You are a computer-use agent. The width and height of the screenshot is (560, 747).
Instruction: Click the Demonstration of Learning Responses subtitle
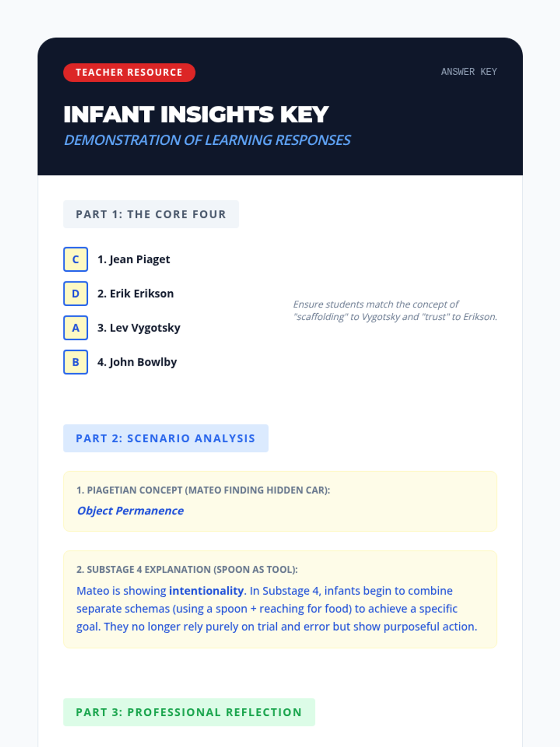pyautogui.click(x=207, y=140)
